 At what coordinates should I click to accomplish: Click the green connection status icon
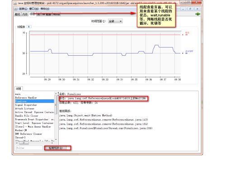pyautogui.click(x=198, y=14)
